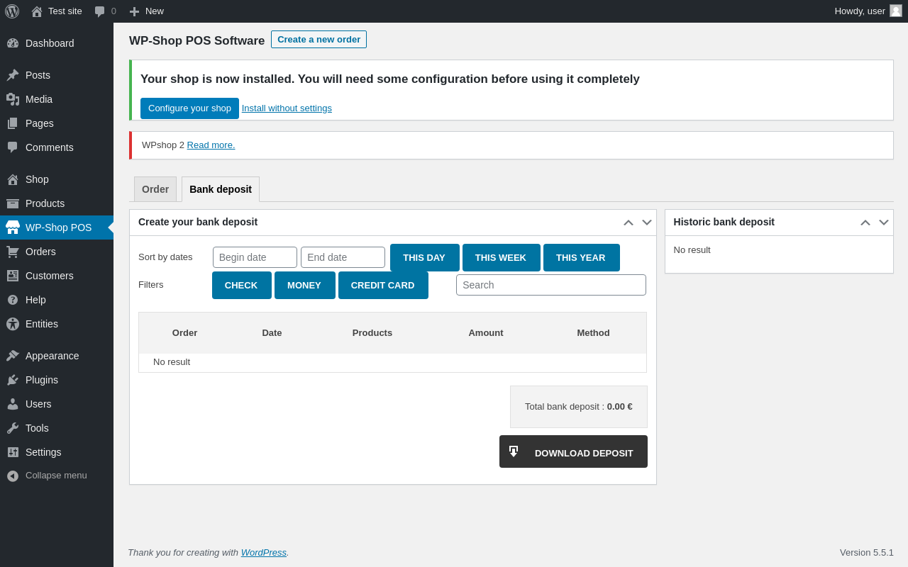Image resolution: width=908 pixels, height=567 pixels.
Task: Click the Collapse menu arrow icon
Action: [13, 476]
